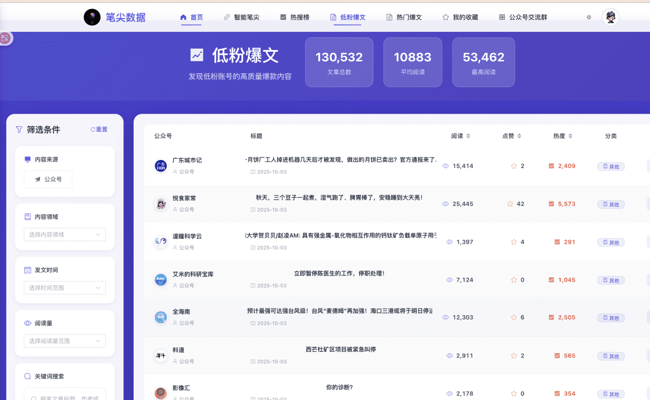The width and height of the screenshot is (650, 400).
Task: Open 公众号交流群 from navigation bar
Action: click(522, 17)
